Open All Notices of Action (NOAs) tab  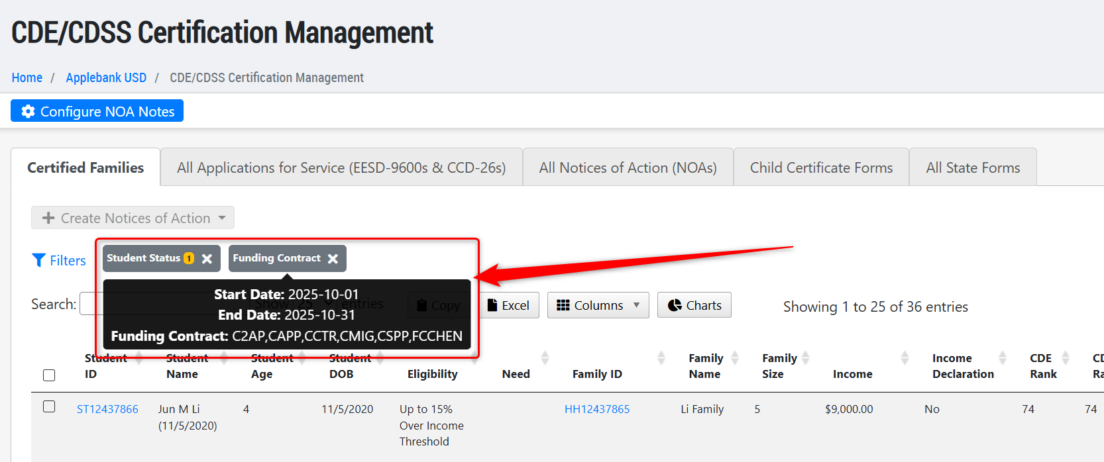point(628,167)
